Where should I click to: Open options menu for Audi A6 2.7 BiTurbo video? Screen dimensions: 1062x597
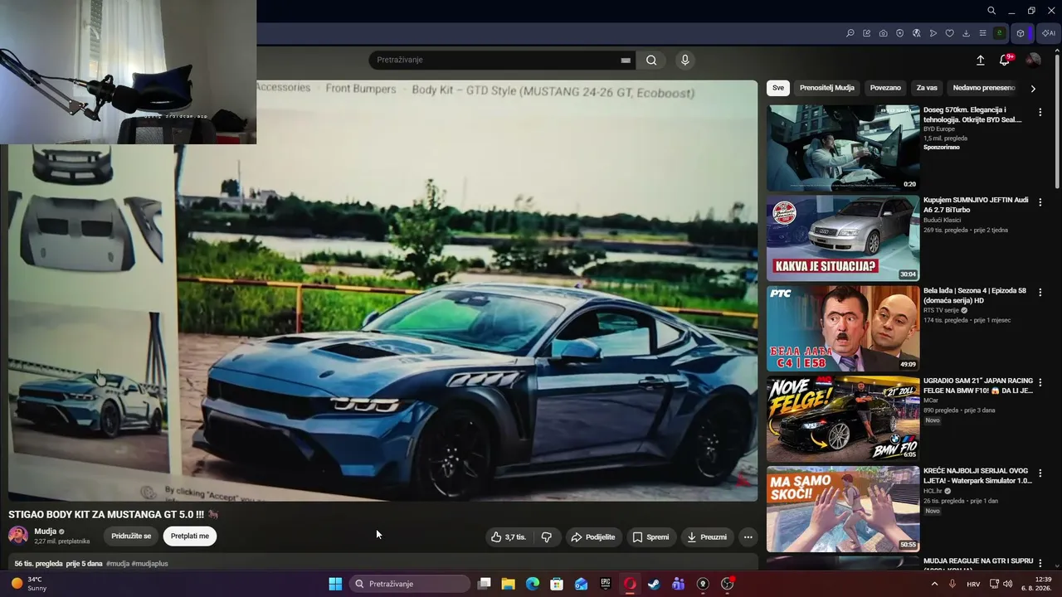pyautogui.click(x=1040, y=202)
